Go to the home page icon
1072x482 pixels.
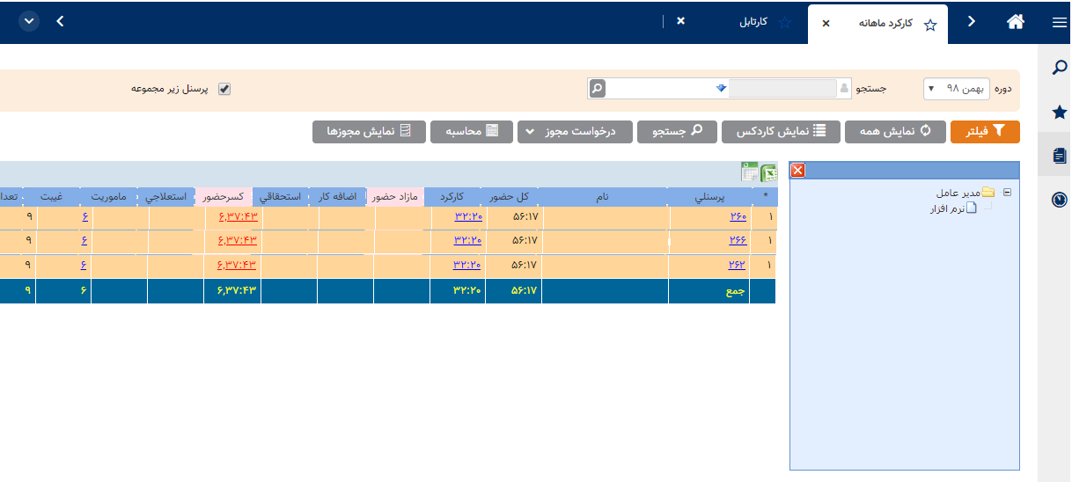[1015, 22]
